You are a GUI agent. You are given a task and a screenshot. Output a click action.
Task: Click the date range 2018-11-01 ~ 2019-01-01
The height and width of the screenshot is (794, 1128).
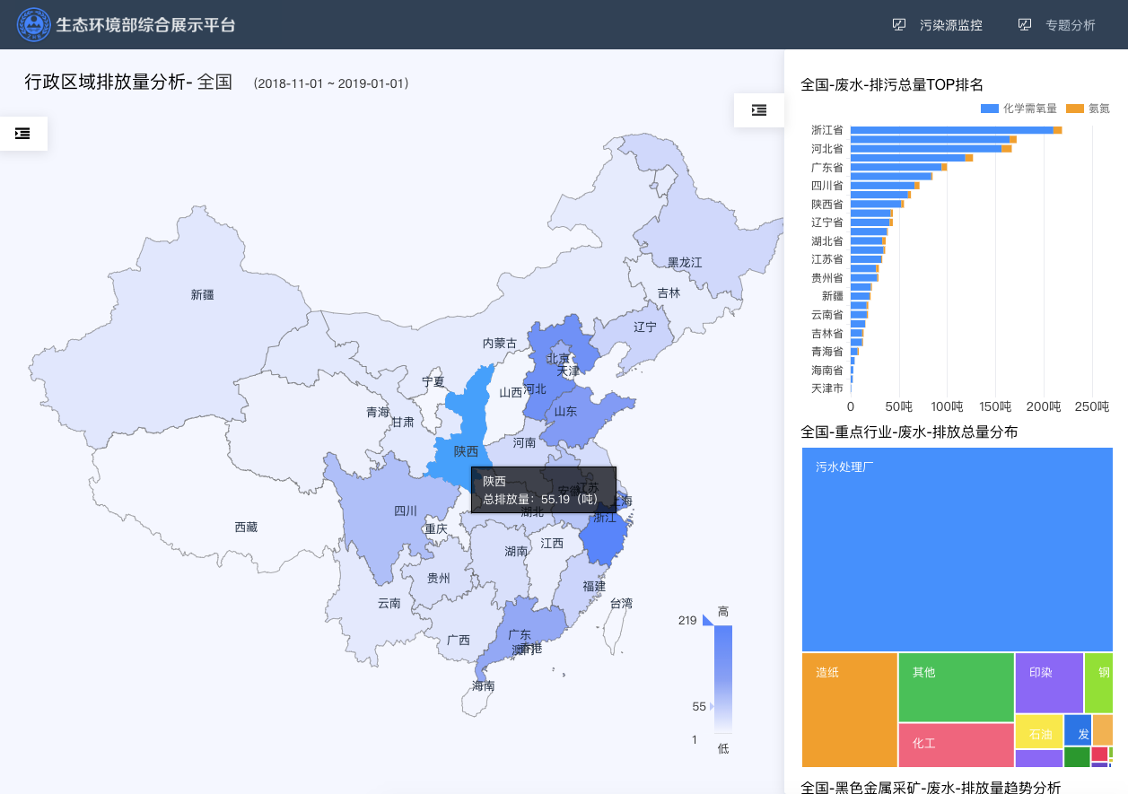(332, 83)
